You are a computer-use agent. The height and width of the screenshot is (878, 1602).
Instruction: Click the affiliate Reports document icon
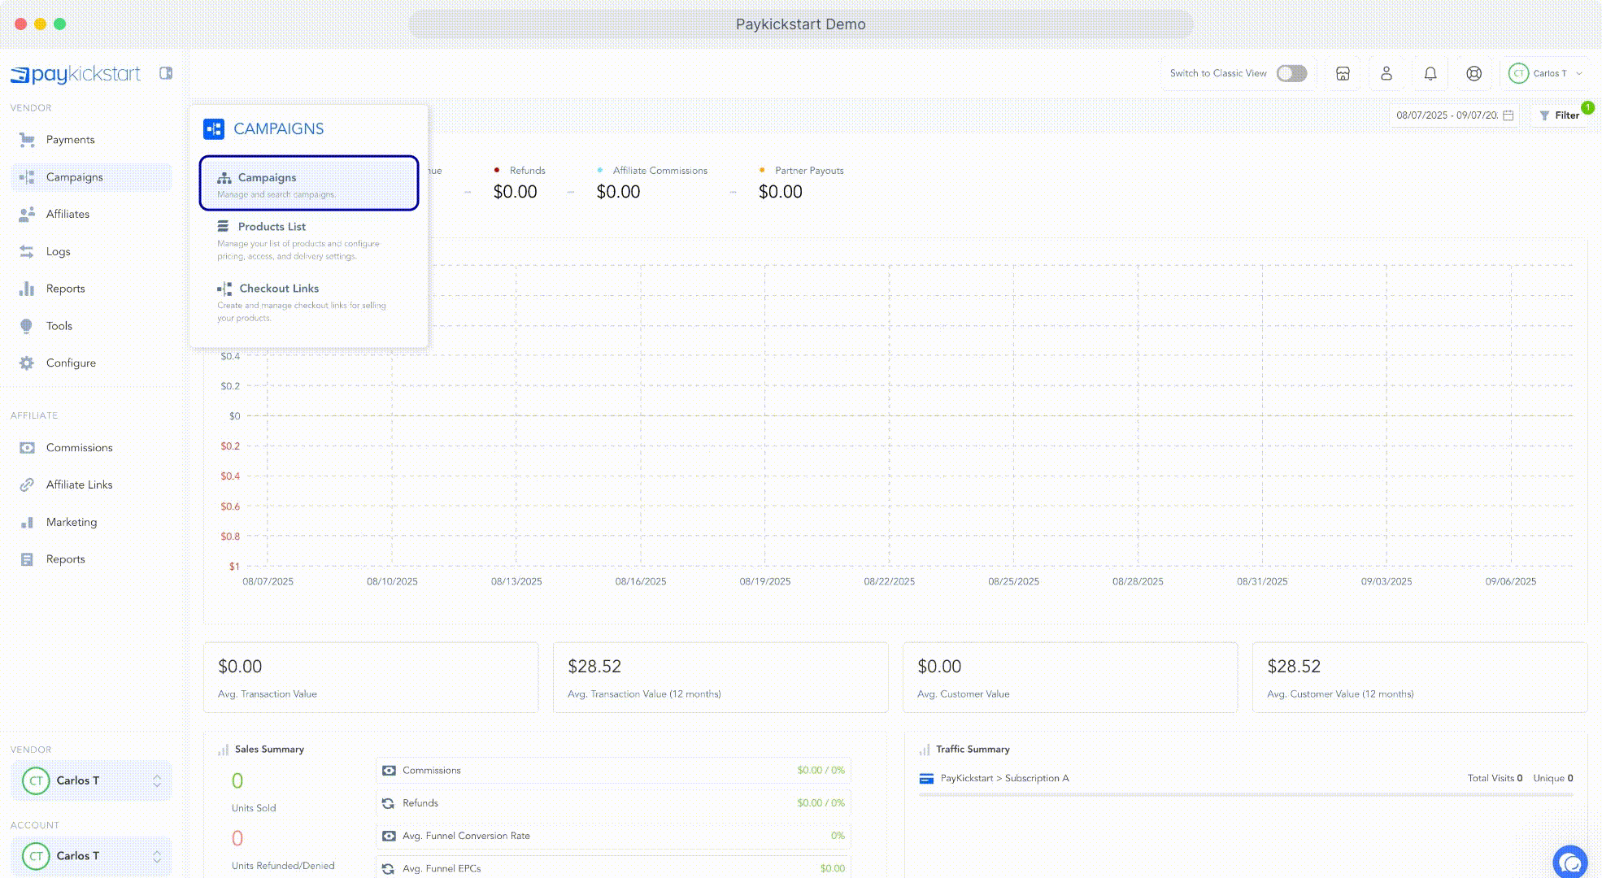point(27,559)
